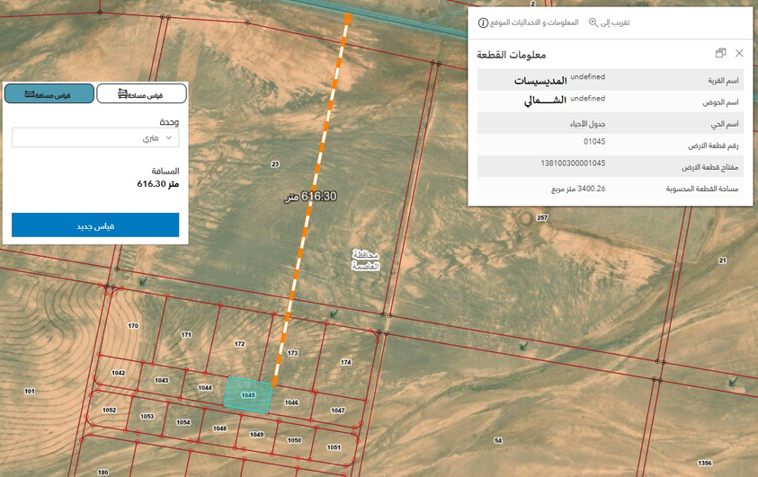Click parcel label 1047 on the map
The height and width of the screenshot is (477, 758).
pyautogui.click(x=338, y=411)
